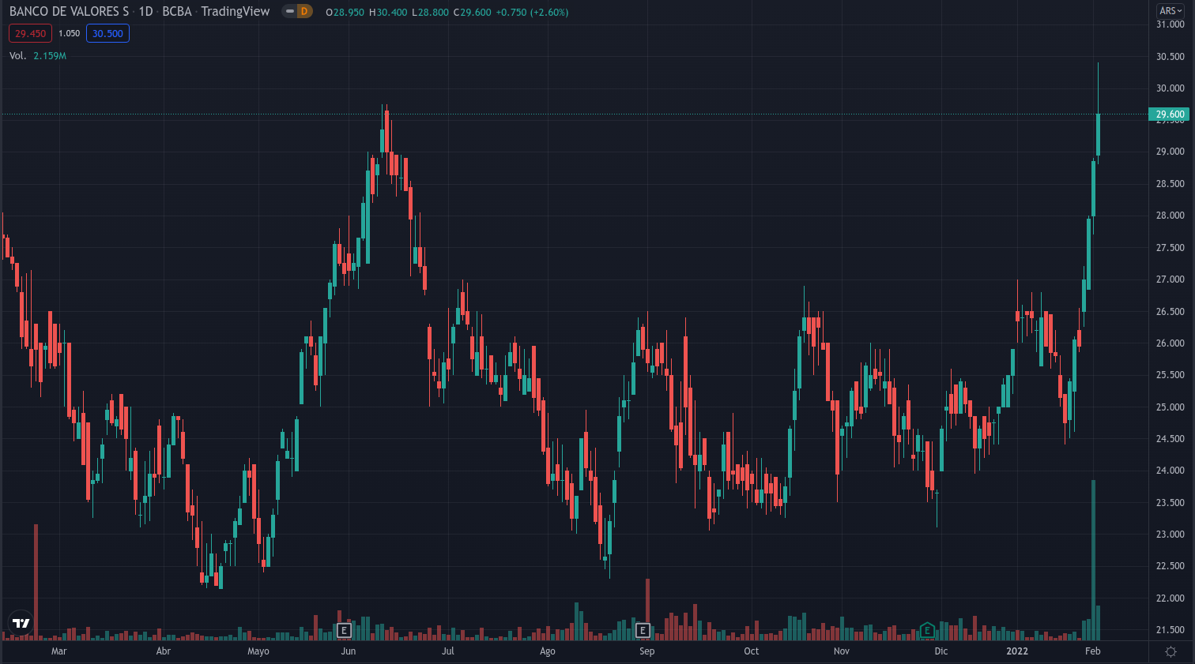Click the red 29.450 sell button
1195x664 pixels.
tap(31, 33)
